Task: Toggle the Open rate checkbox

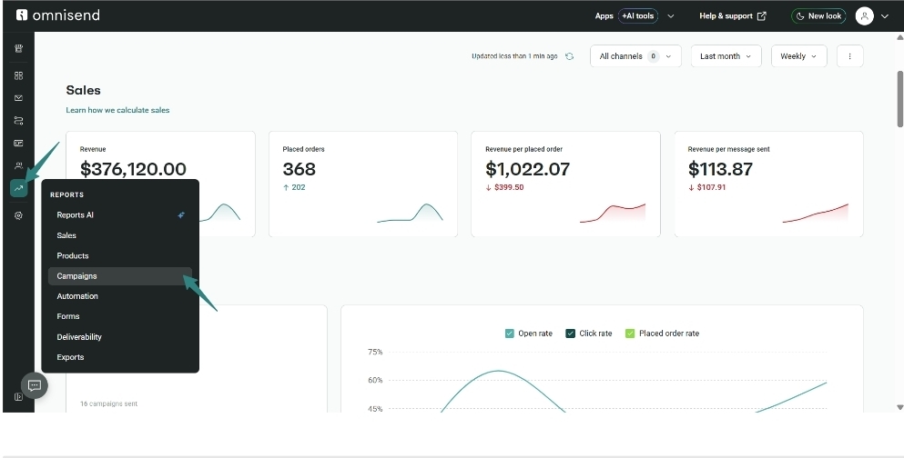Action: point(509,334)
